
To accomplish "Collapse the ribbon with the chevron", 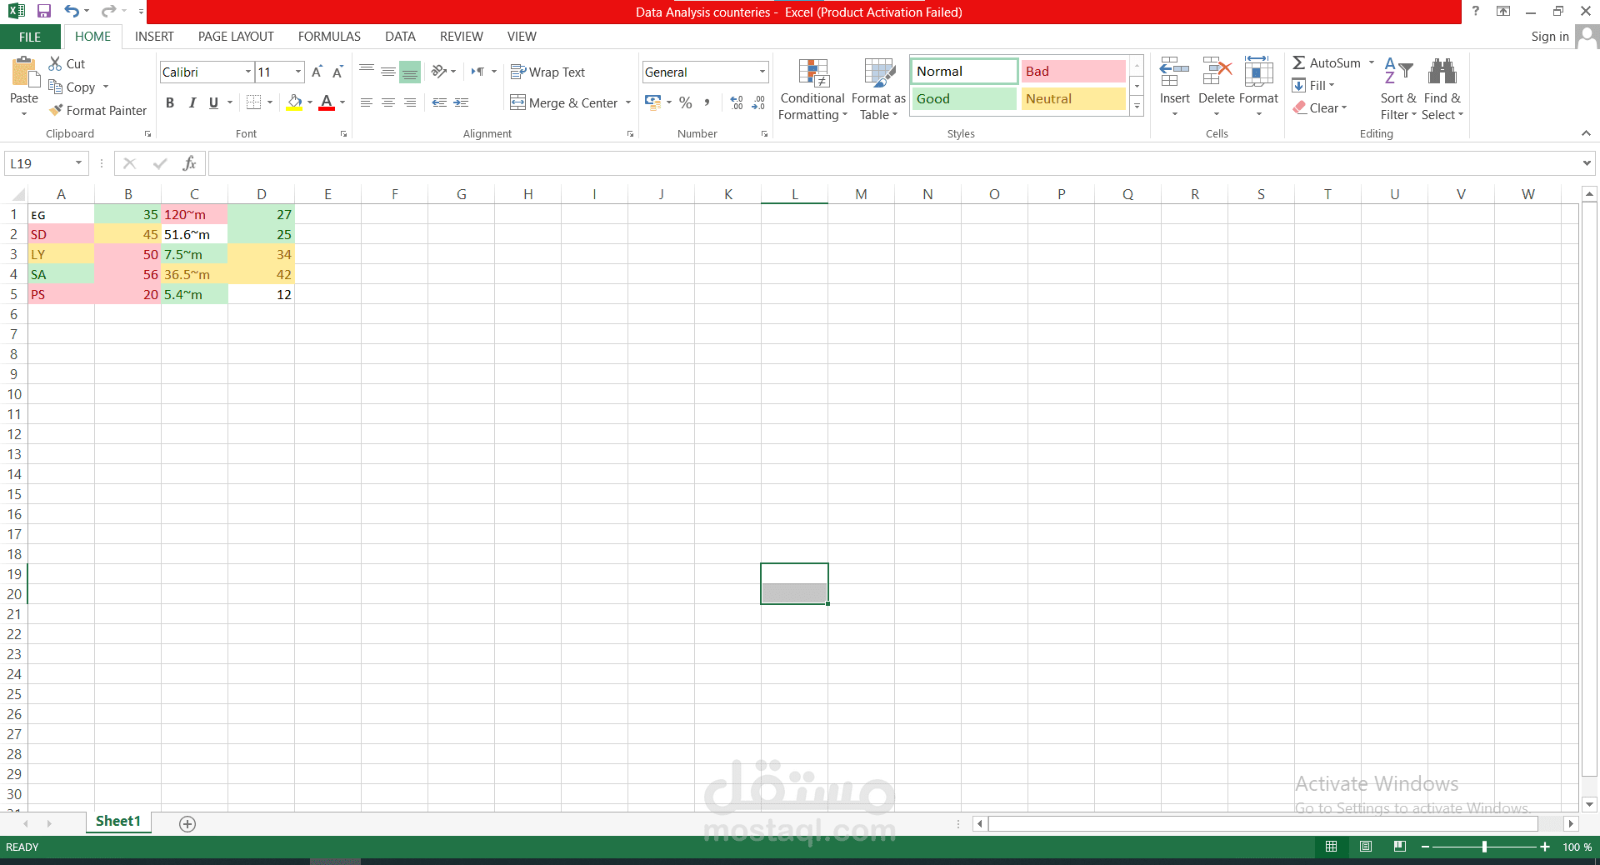I will pyautogui.click(x=1586, y=133).
